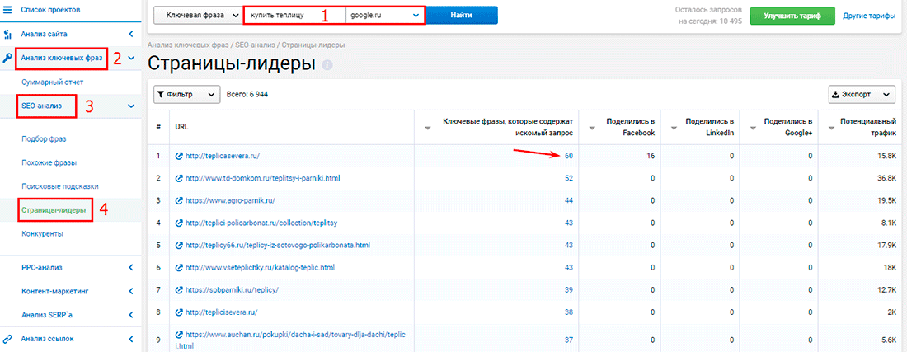Select Страницы-лидеры in the sidebar
The height and width of the screenshot is (352, 907).
coord(53,209)
